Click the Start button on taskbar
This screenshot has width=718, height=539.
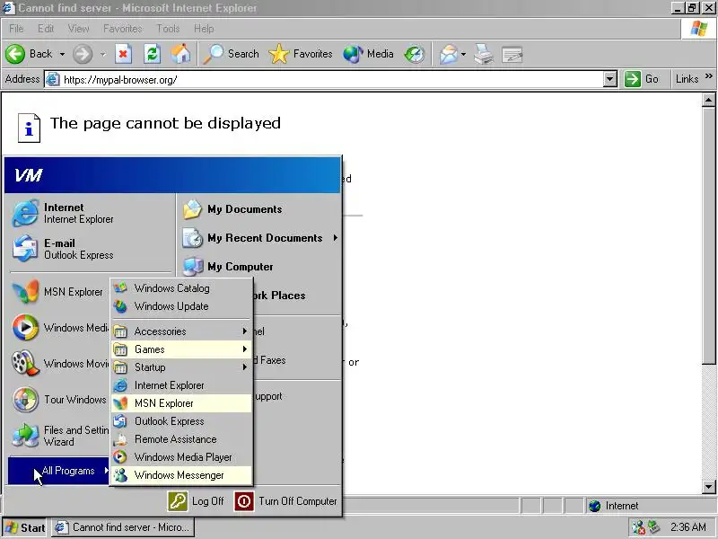click(x=25, y=527)
